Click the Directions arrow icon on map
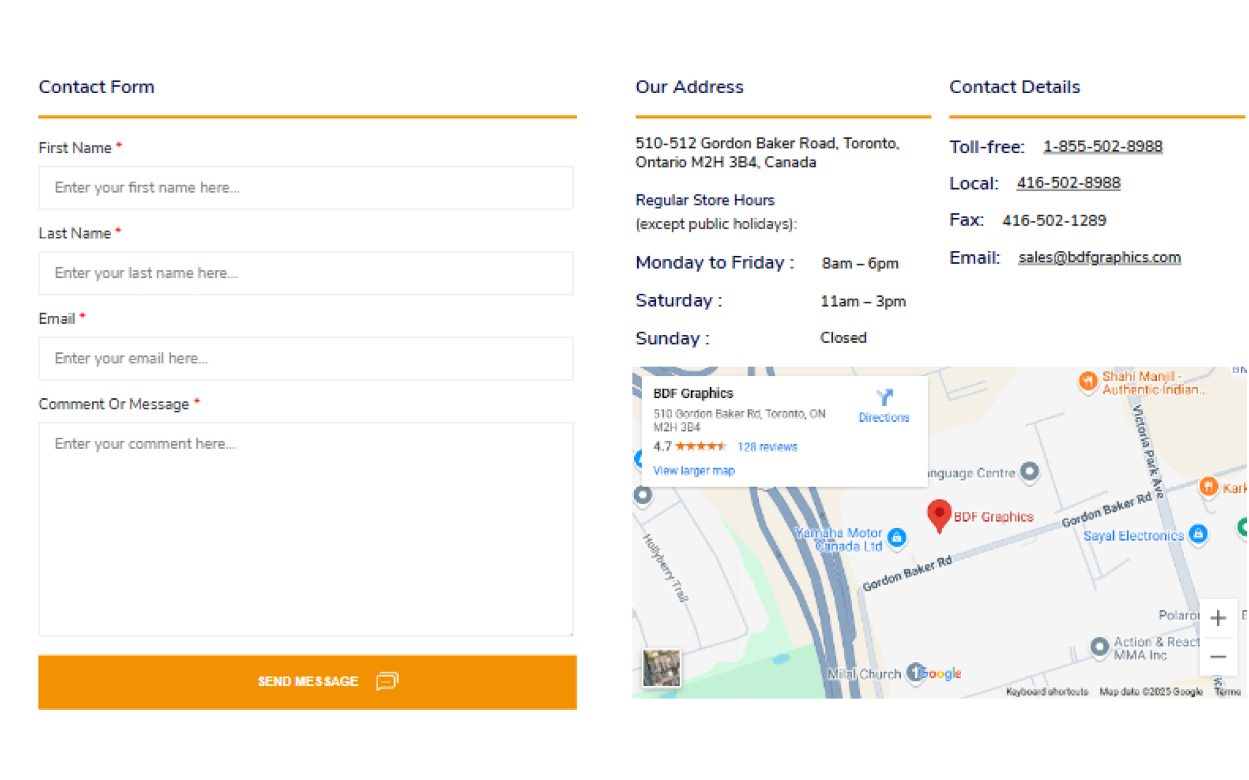Screen dimensions: 1249x780 pos(885,398)
